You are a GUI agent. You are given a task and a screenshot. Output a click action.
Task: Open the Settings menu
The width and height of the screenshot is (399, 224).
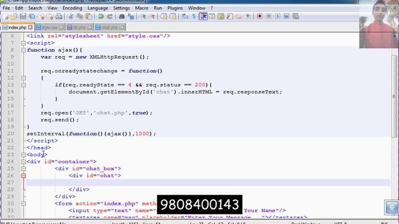(122, 8)
